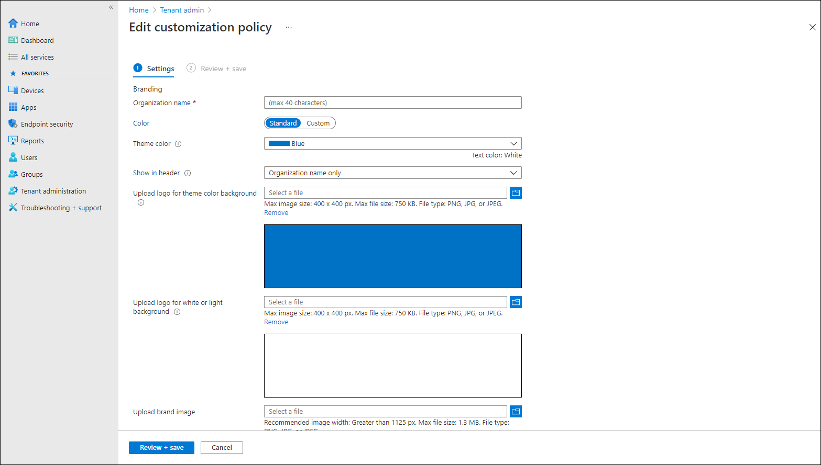The height and width of the screenshot is (465, 821).
Task: Collapse the sidebar with double chevron
Action: pyautogui.click(x=111, y=7)
